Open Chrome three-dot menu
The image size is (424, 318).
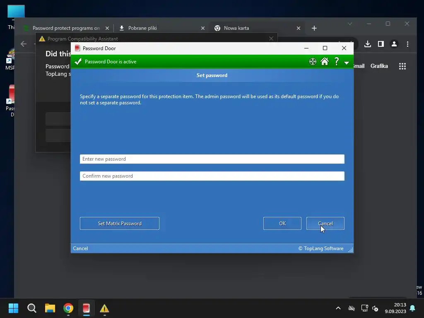(407, 44)
